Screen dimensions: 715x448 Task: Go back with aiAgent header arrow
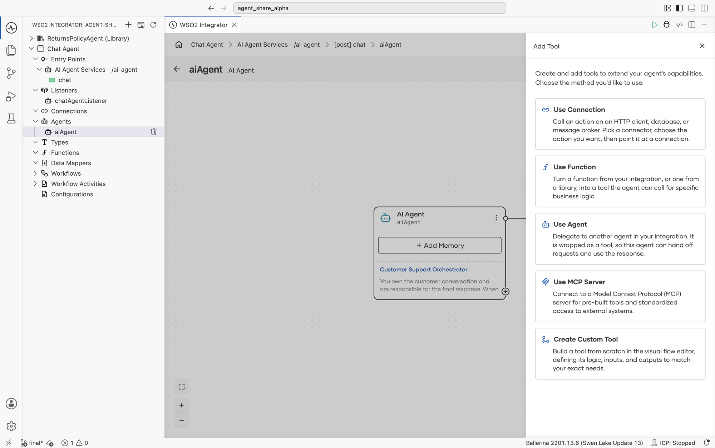(177, 69)
